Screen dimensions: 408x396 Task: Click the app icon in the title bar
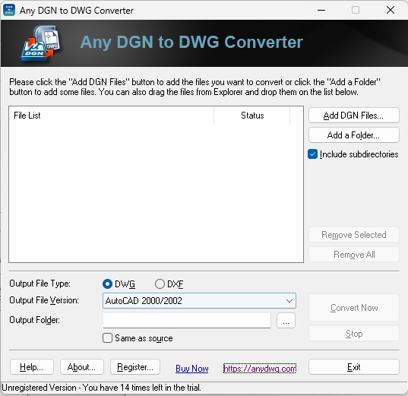9,10
